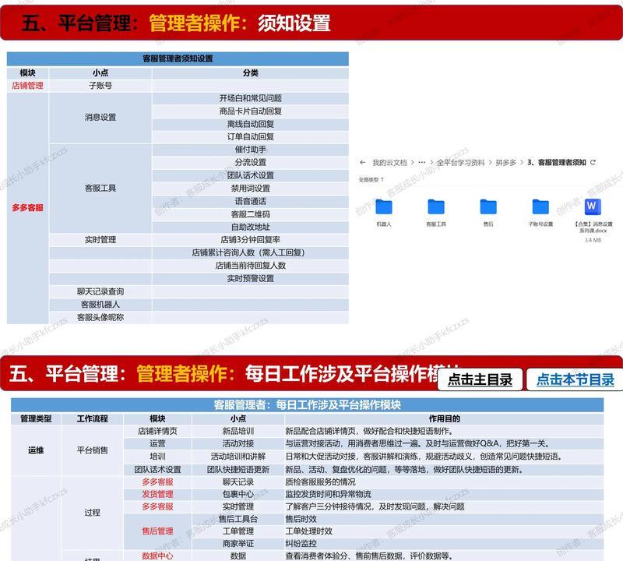Select the 店铺3分钟回复率 cell
Image resolution: width=623 pixels, height=561 pixels.
[250, 240]
